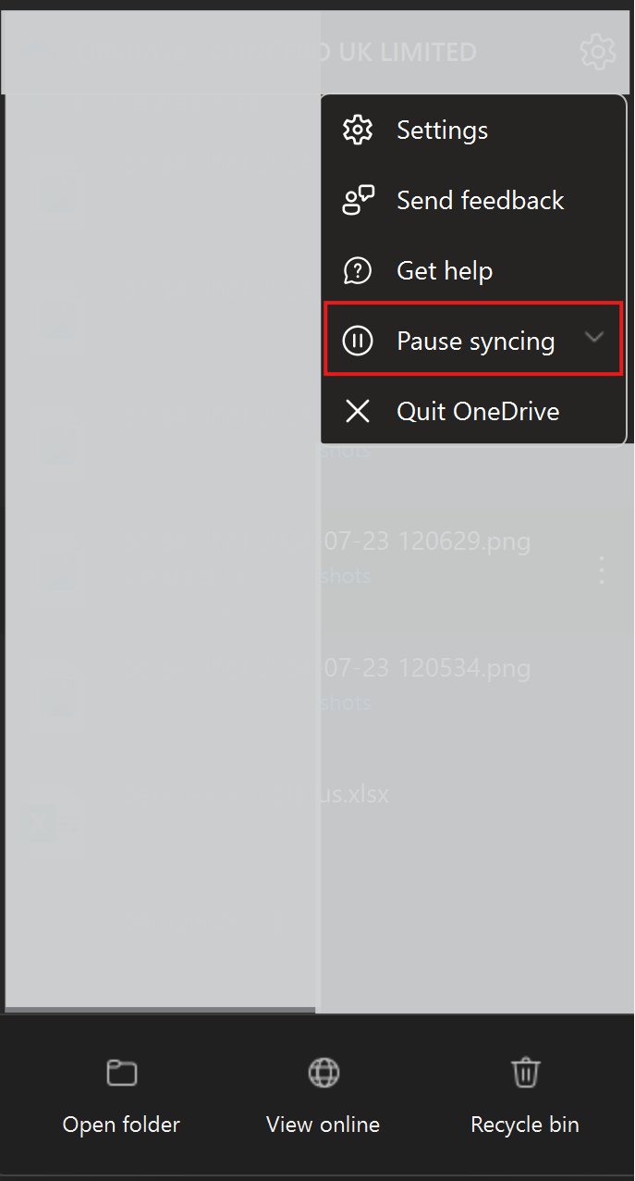Click the horizontal scrollbar above the bottom bar
Screen dimensions: 635x1181
[160, 1010]
